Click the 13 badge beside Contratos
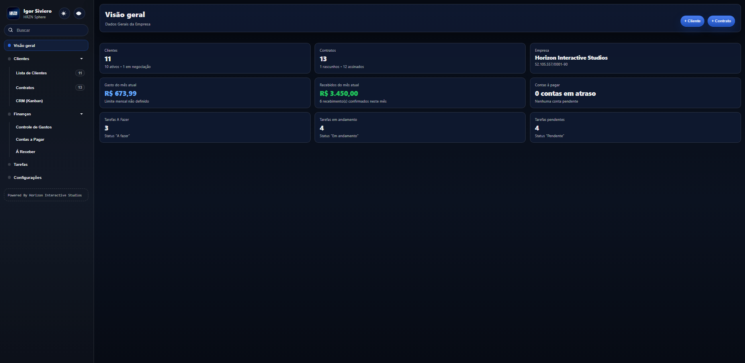745x363 pixels. (80, 87)
